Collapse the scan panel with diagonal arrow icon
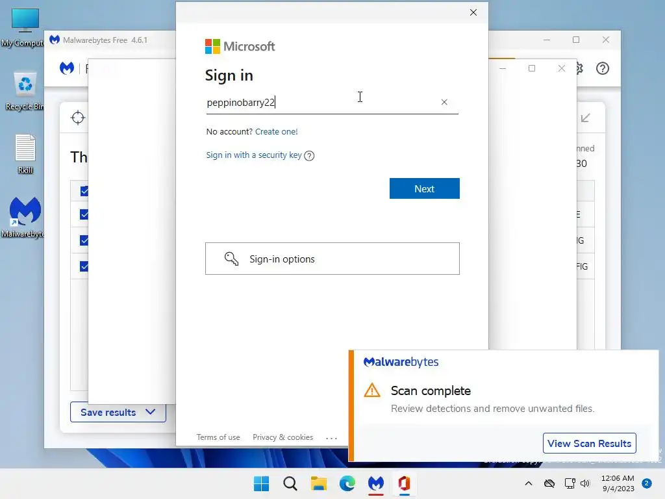 coord(585,118)
